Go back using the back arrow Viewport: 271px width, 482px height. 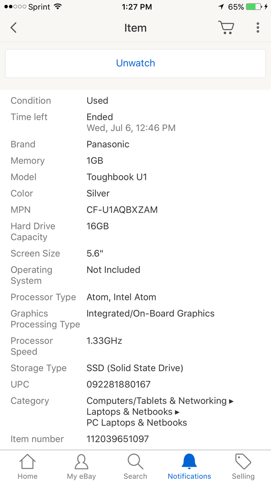pos(13,28)
